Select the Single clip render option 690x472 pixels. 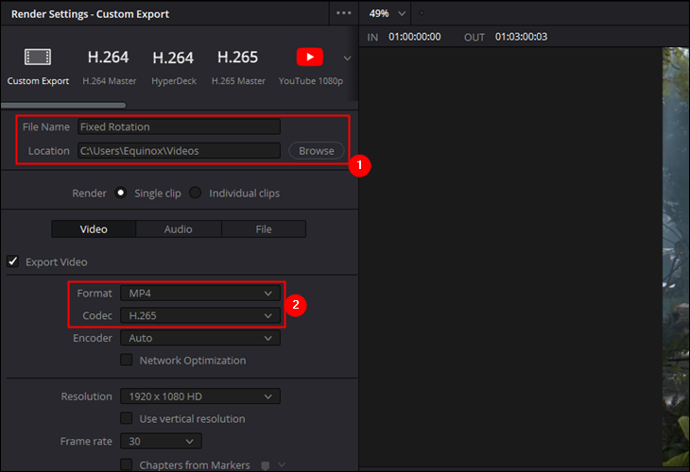[x=121, y=194]
